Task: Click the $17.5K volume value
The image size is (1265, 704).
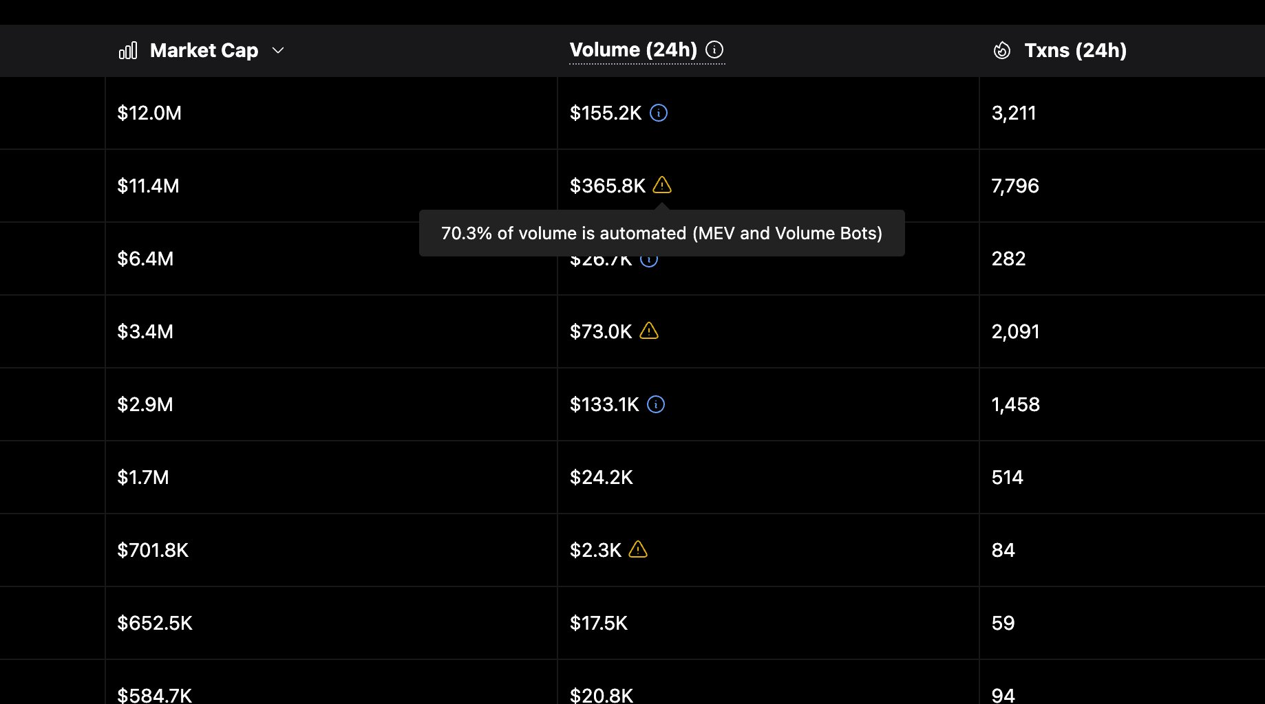Action: 598,623
